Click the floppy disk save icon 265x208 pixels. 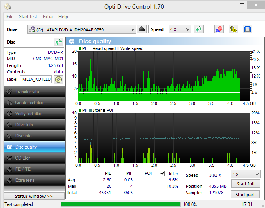248,29
